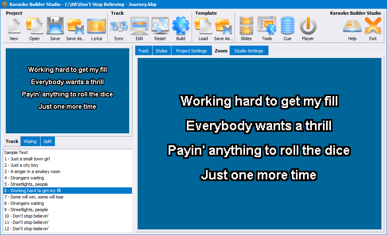Exit Karaoke Builder Studio
The height and width of the screenshot is (235, 387).
coord(373,29)
